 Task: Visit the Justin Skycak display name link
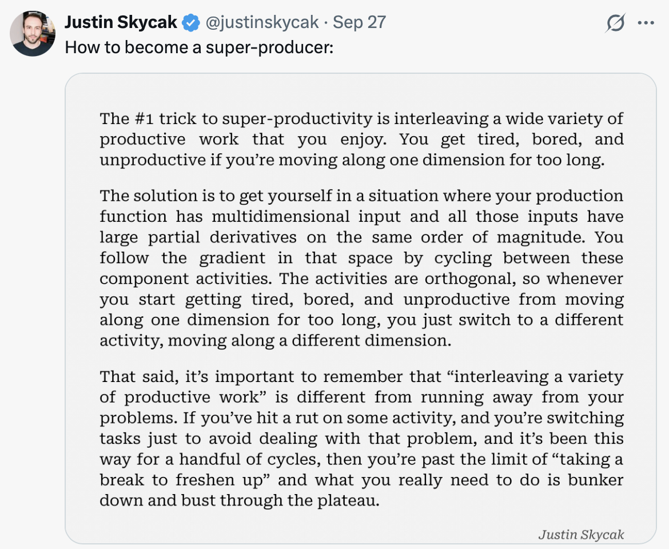121,22
